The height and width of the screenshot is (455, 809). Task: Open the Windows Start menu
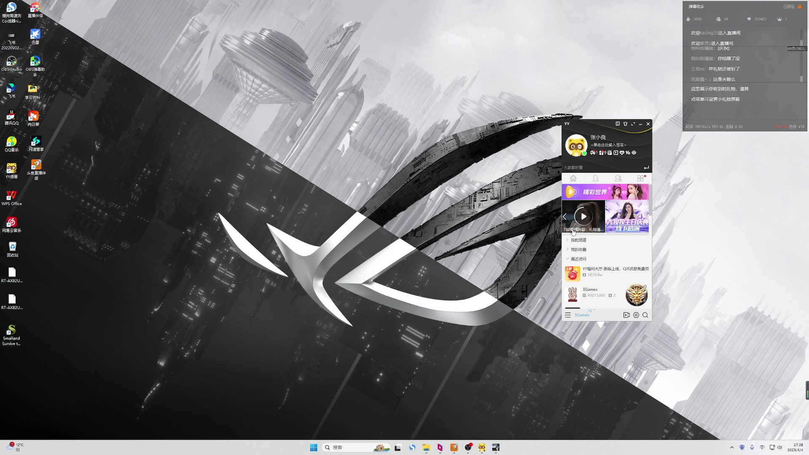click(313, 447)
